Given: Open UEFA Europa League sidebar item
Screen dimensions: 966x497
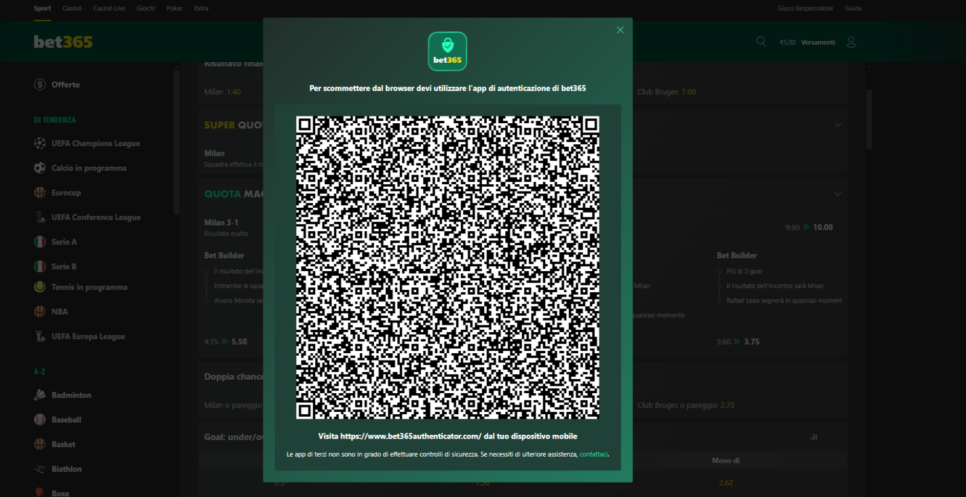Looking at the screenshot, I should 88,336.
